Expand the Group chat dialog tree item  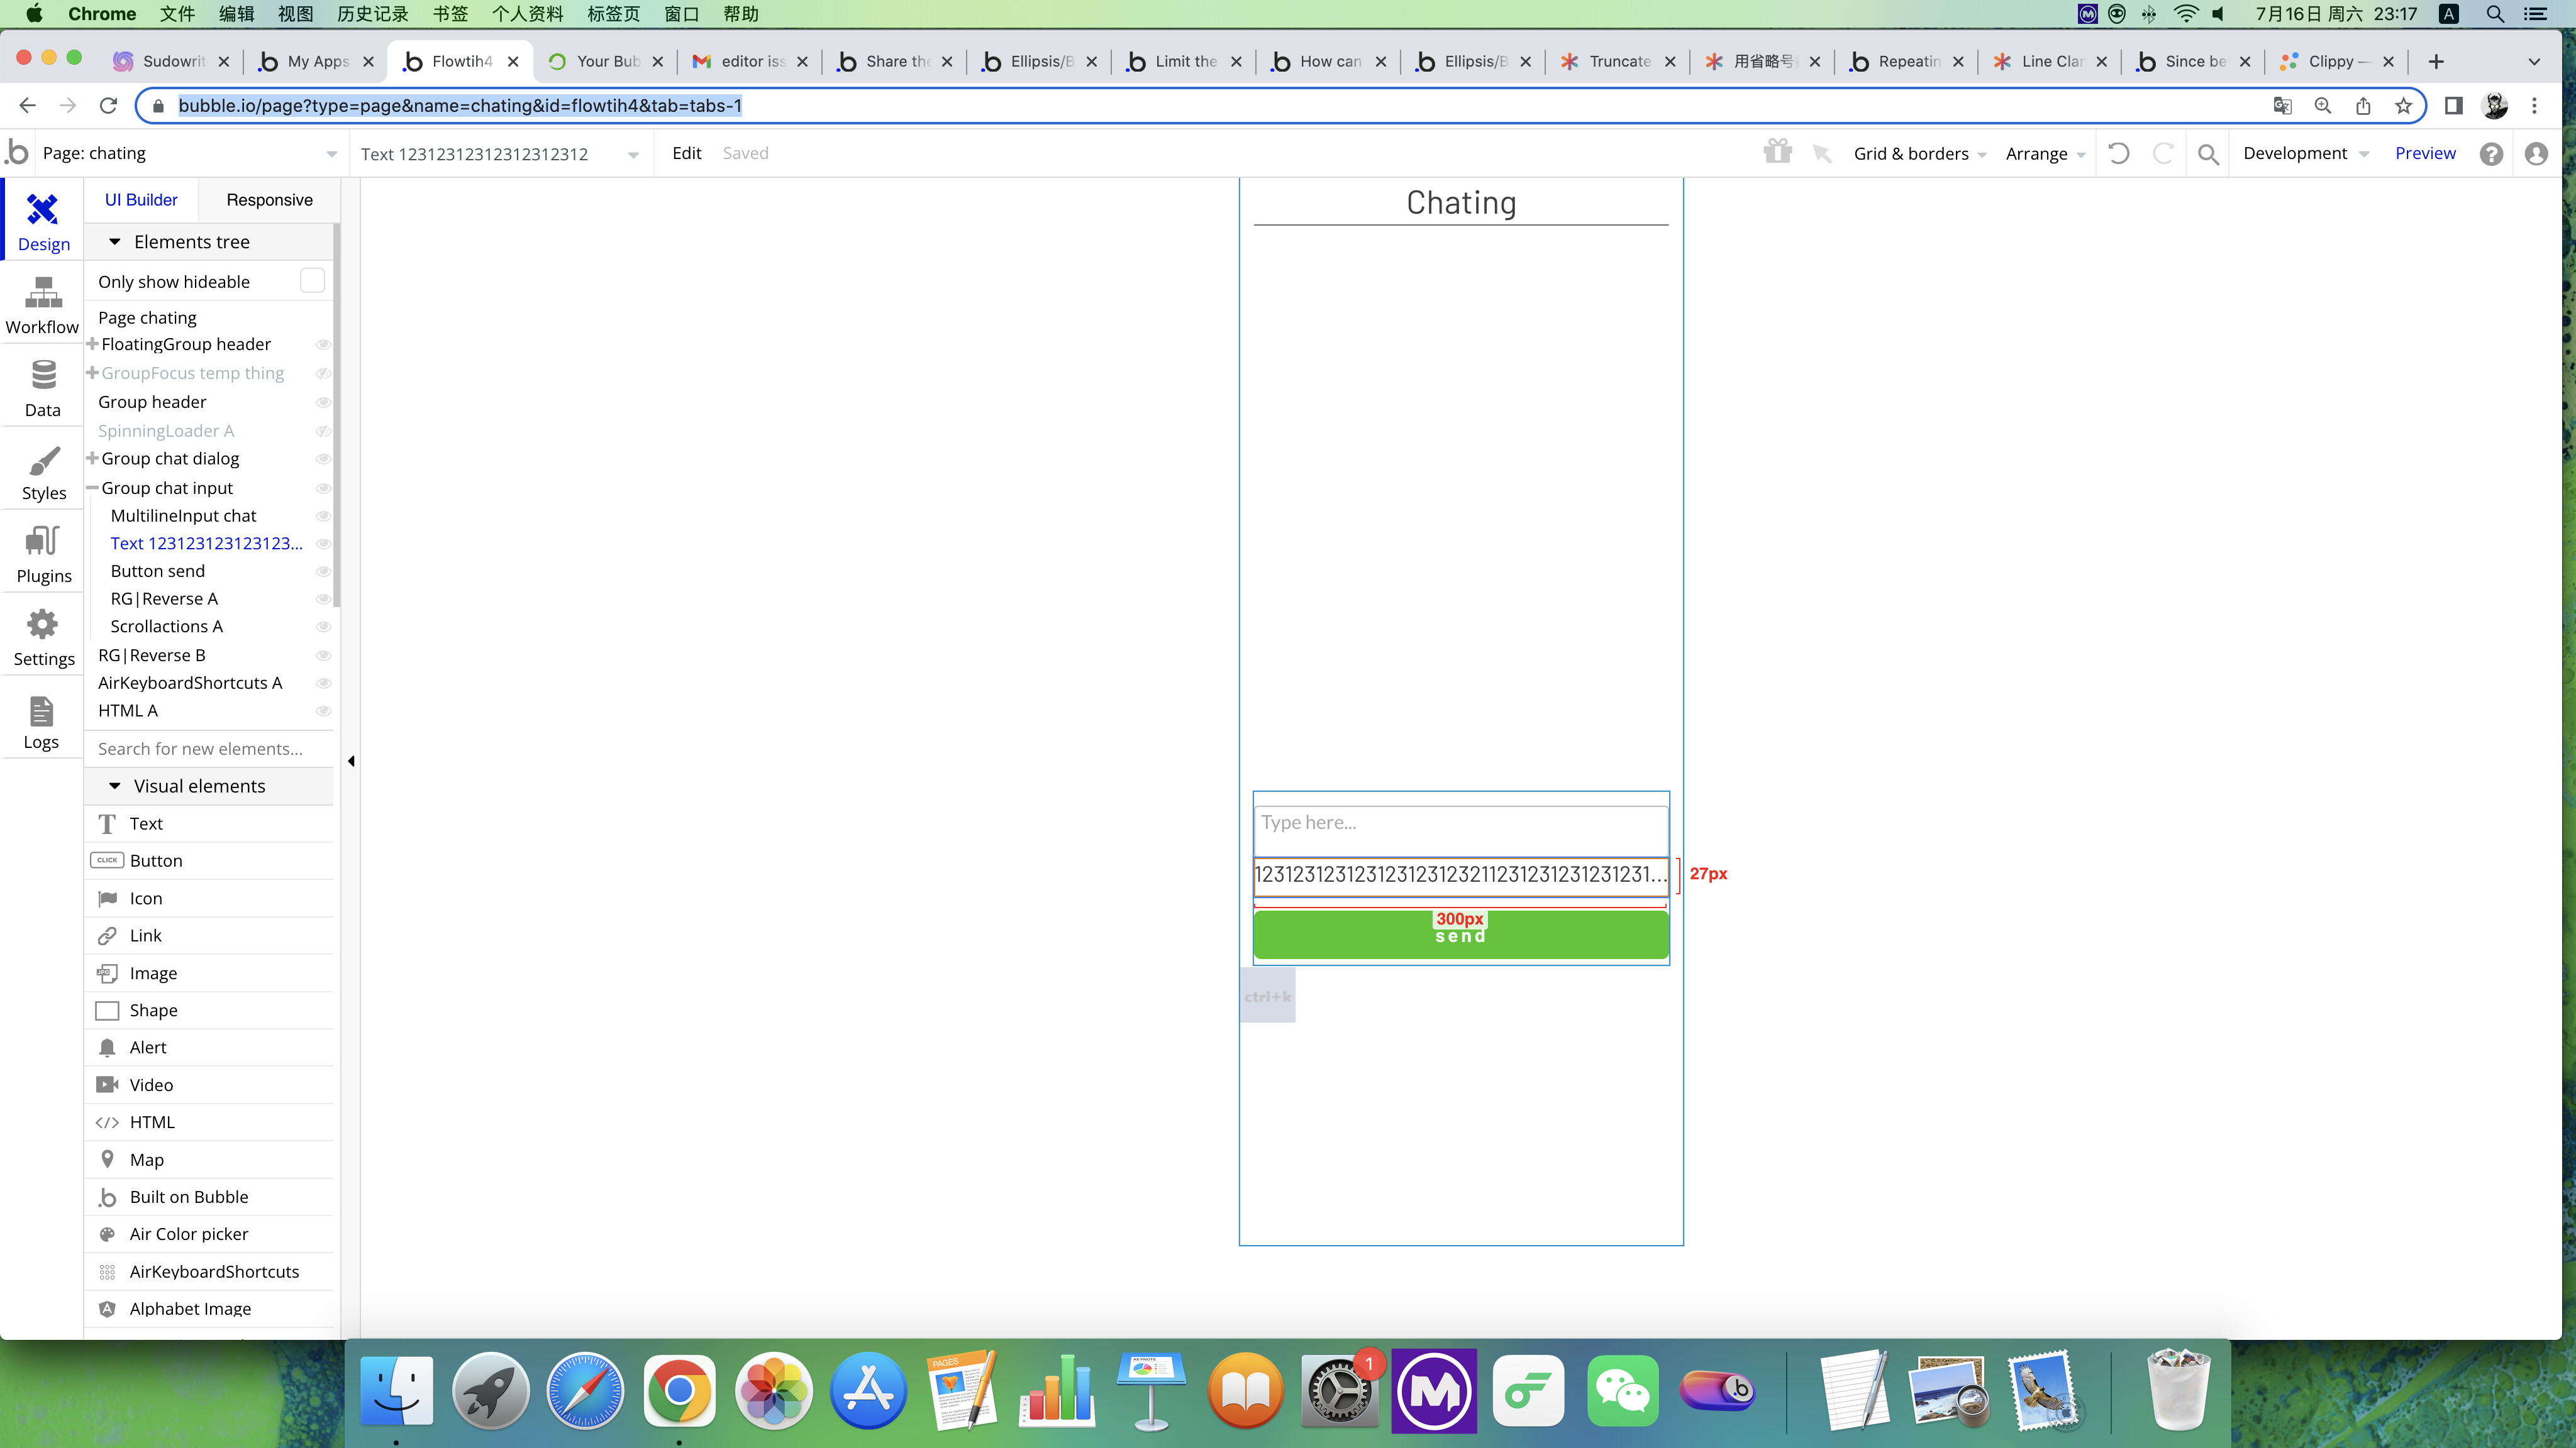pos(92,459)
